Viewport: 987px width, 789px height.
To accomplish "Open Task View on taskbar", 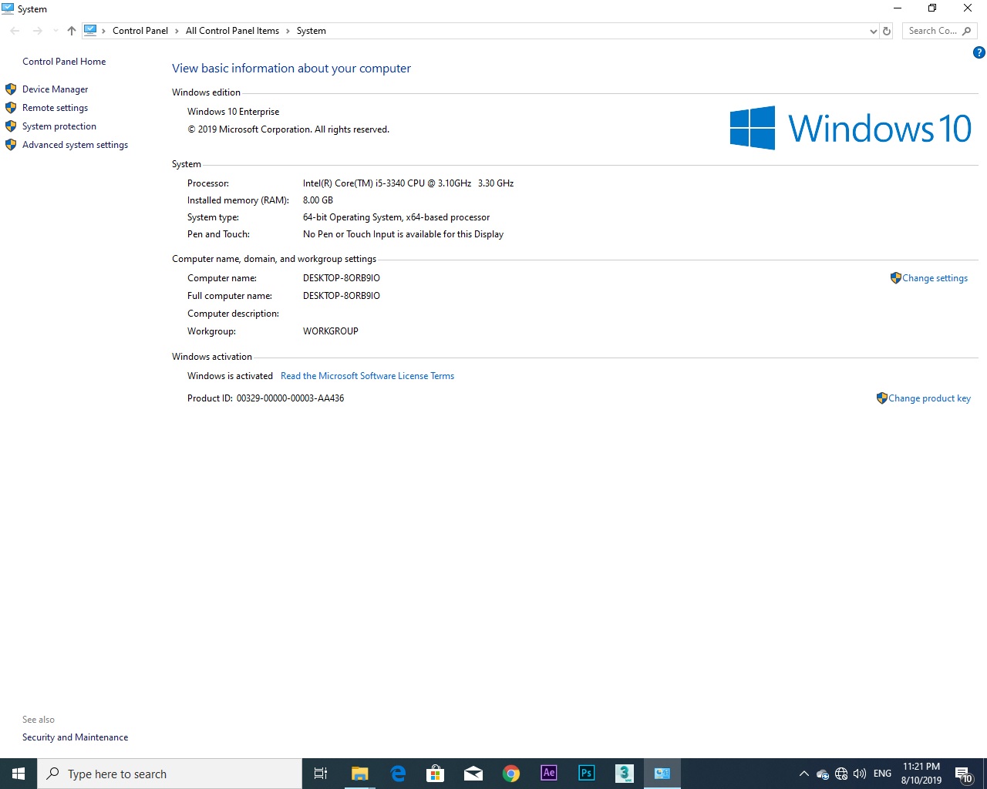I will click(321, 774).
